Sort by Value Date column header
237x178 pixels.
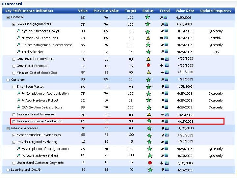[185, 11]
